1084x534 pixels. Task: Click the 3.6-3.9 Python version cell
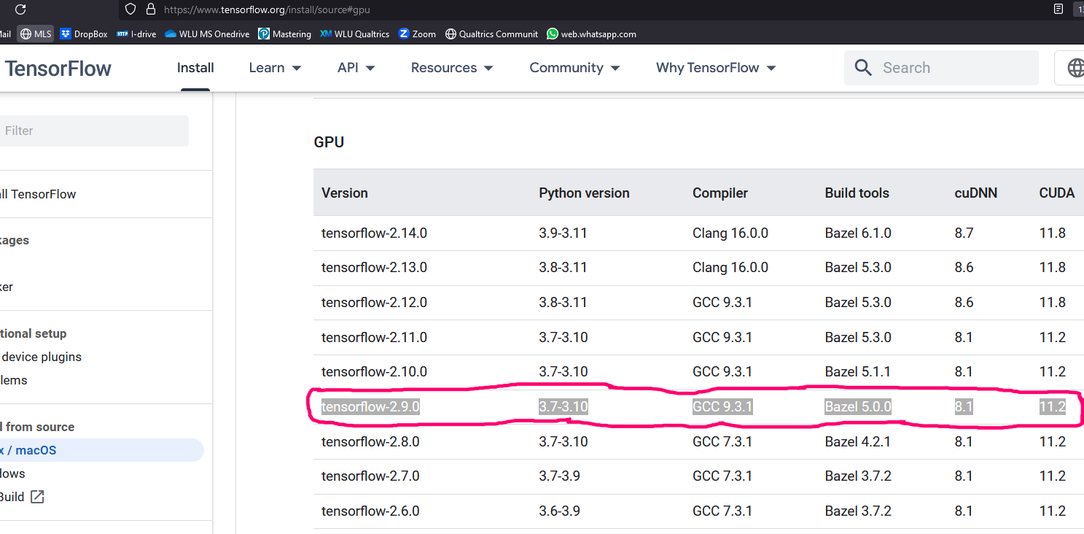point(559,511)
